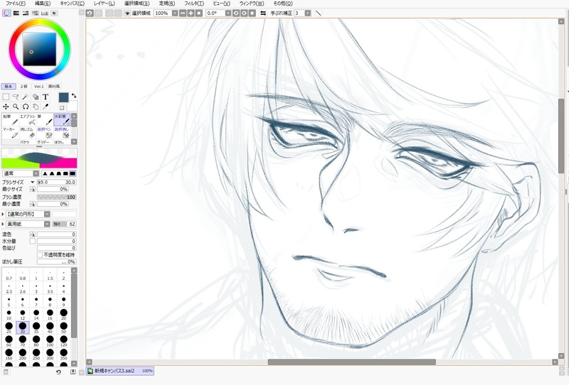Select the hand pan tool
This screenshot has height=385, width=569.
[x=35, y=107]
